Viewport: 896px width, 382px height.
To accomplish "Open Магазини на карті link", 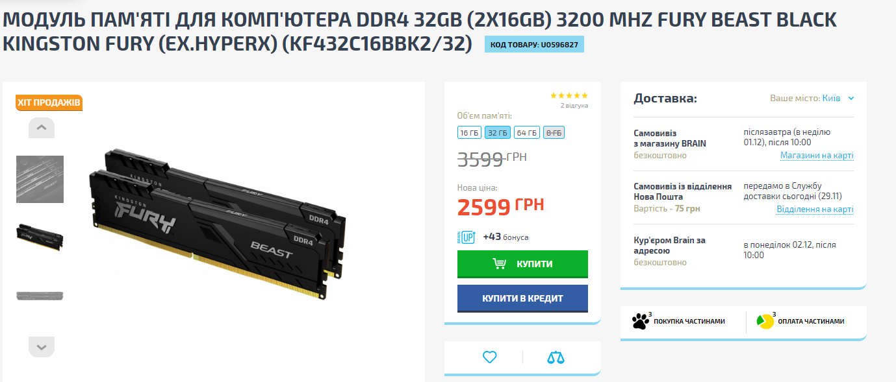I will point(817,156).
